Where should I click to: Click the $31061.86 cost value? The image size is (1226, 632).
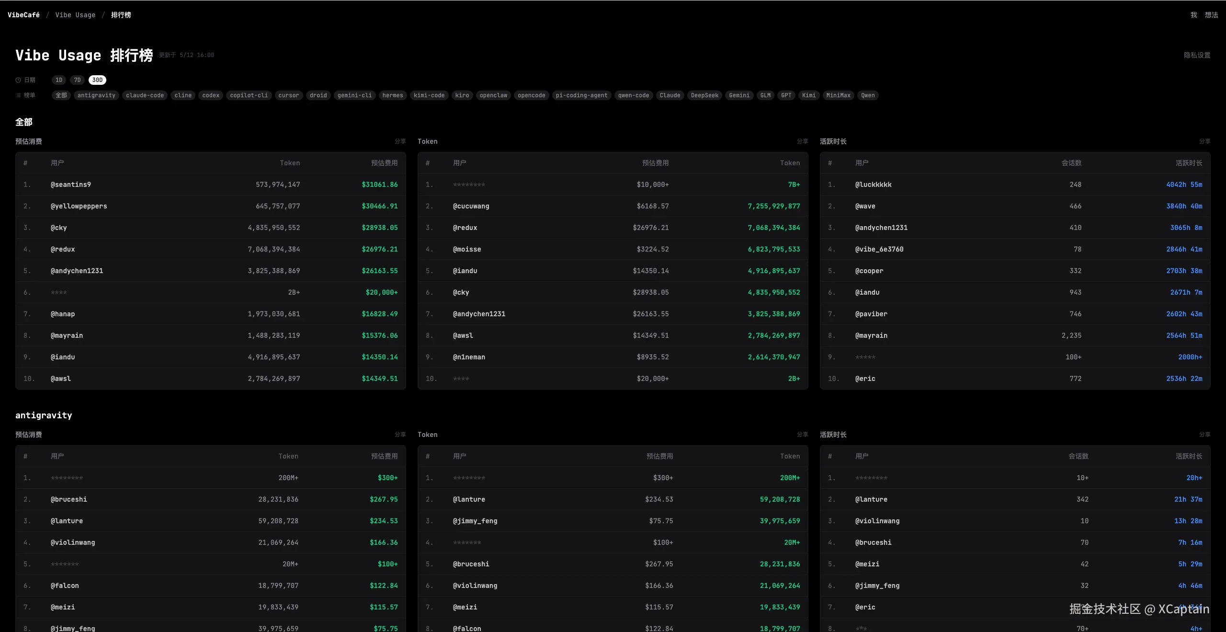pyautogui.click(x=380, y=184)
